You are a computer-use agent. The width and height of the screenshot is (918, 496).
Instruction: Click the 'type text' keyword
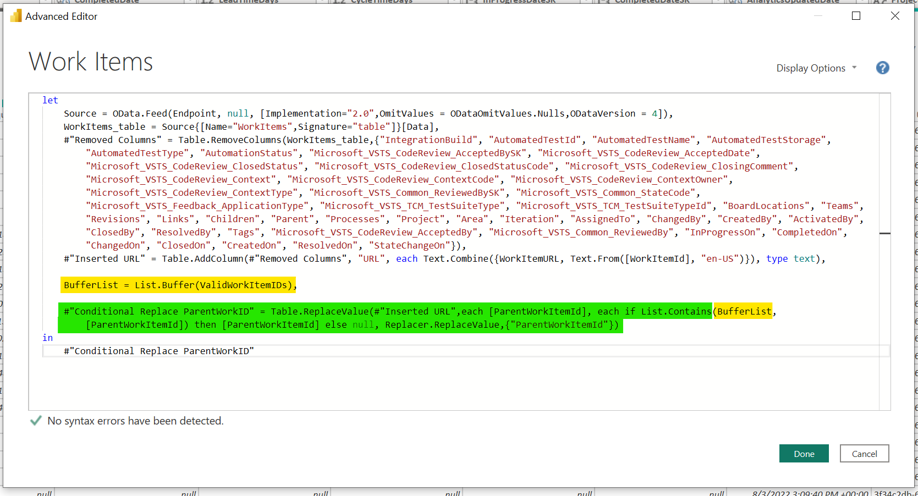790,258
